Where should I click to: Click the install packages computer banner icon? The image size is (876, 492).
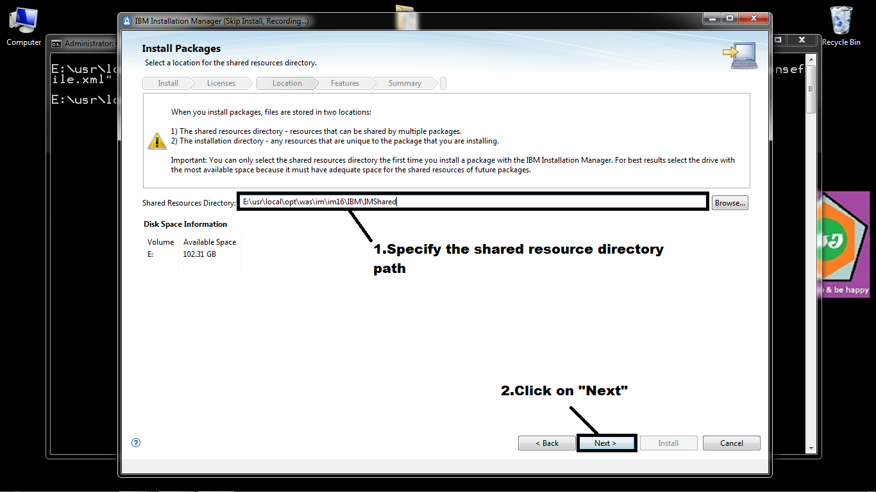coord(739,56)
